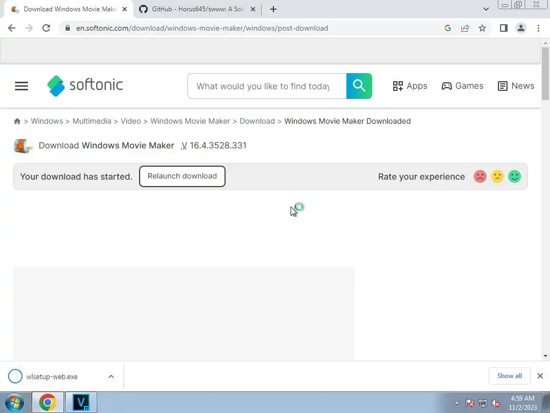Screen dimensions: 550x413
Task: Click the Softonic search input field
Action: (x=267, y=86)
